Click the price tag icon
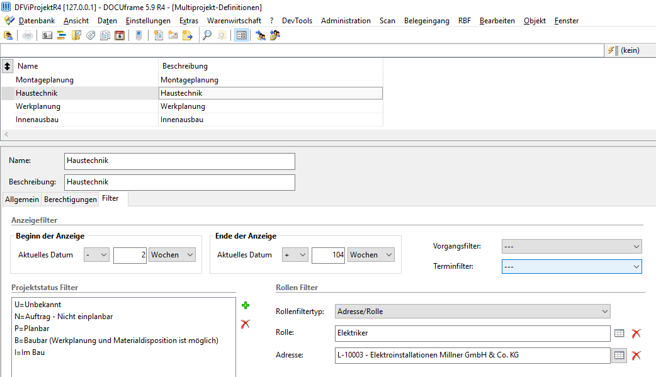This screenshot has width=656, height=377. pos(91,36)
